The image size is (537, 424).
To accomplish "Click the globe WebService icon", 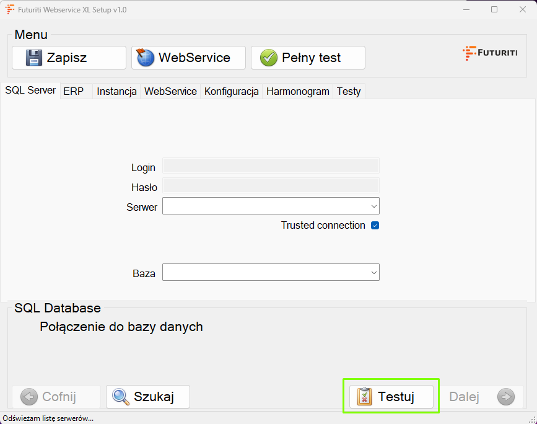I will [146, 58].
